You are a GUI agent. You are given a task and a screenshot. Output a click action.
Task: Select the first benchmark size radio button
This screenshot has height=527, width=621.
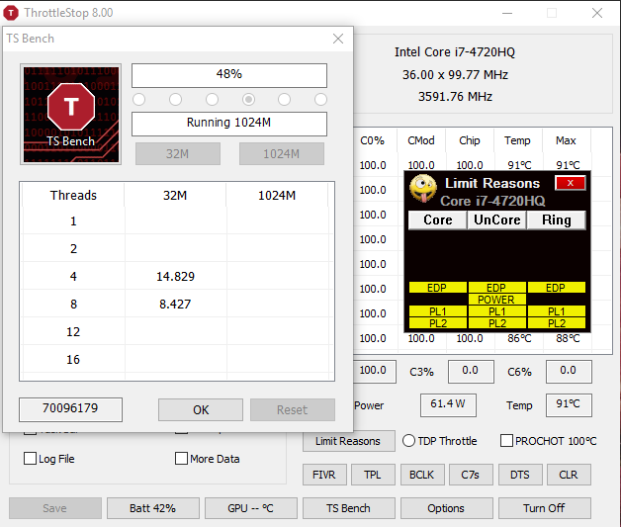point(139,100)
